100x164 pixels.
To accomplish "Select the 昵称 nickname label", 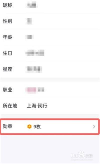I will (x=7, y=5).
